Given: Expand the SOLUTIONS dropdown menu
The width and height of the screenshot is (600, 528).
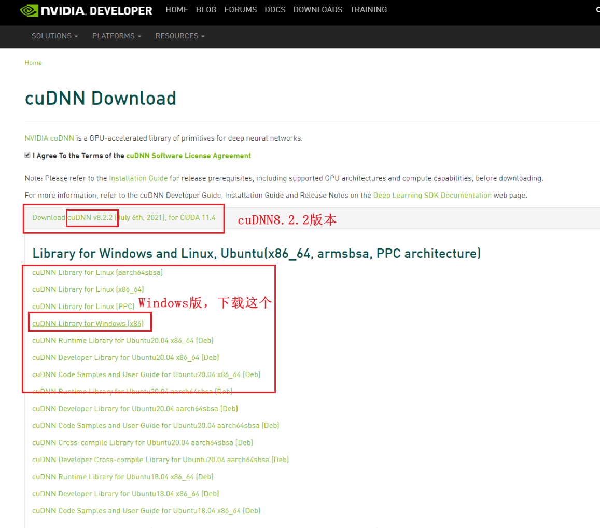Looking at the screenshot, I should coord(55,36).
